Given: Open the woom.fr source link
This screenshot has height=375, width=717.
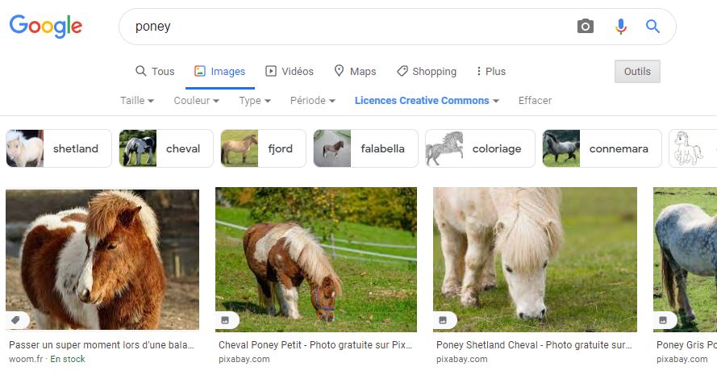Looking at the screenshot, I should (27, 359).
